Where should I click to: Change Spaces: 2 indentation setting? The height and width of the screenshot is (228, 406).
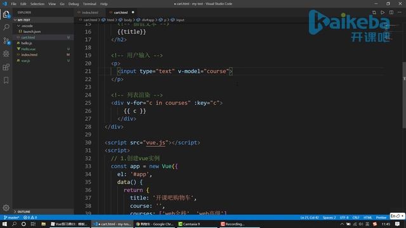329,217
